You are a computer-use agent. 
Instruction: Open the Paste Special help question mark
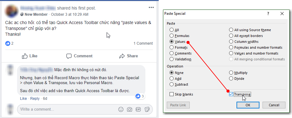click(268, 14)
